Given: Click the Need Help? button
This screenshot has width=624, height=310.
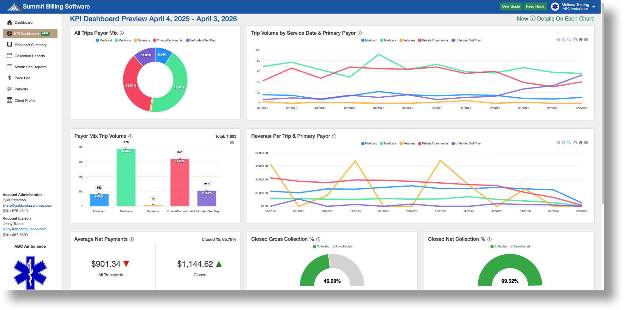Looking at the screenshot, I should [535, 6].
